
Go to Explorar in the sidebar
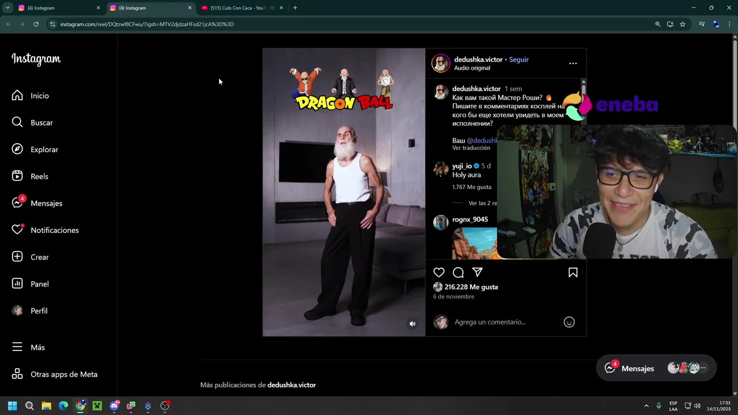(36, 149)
